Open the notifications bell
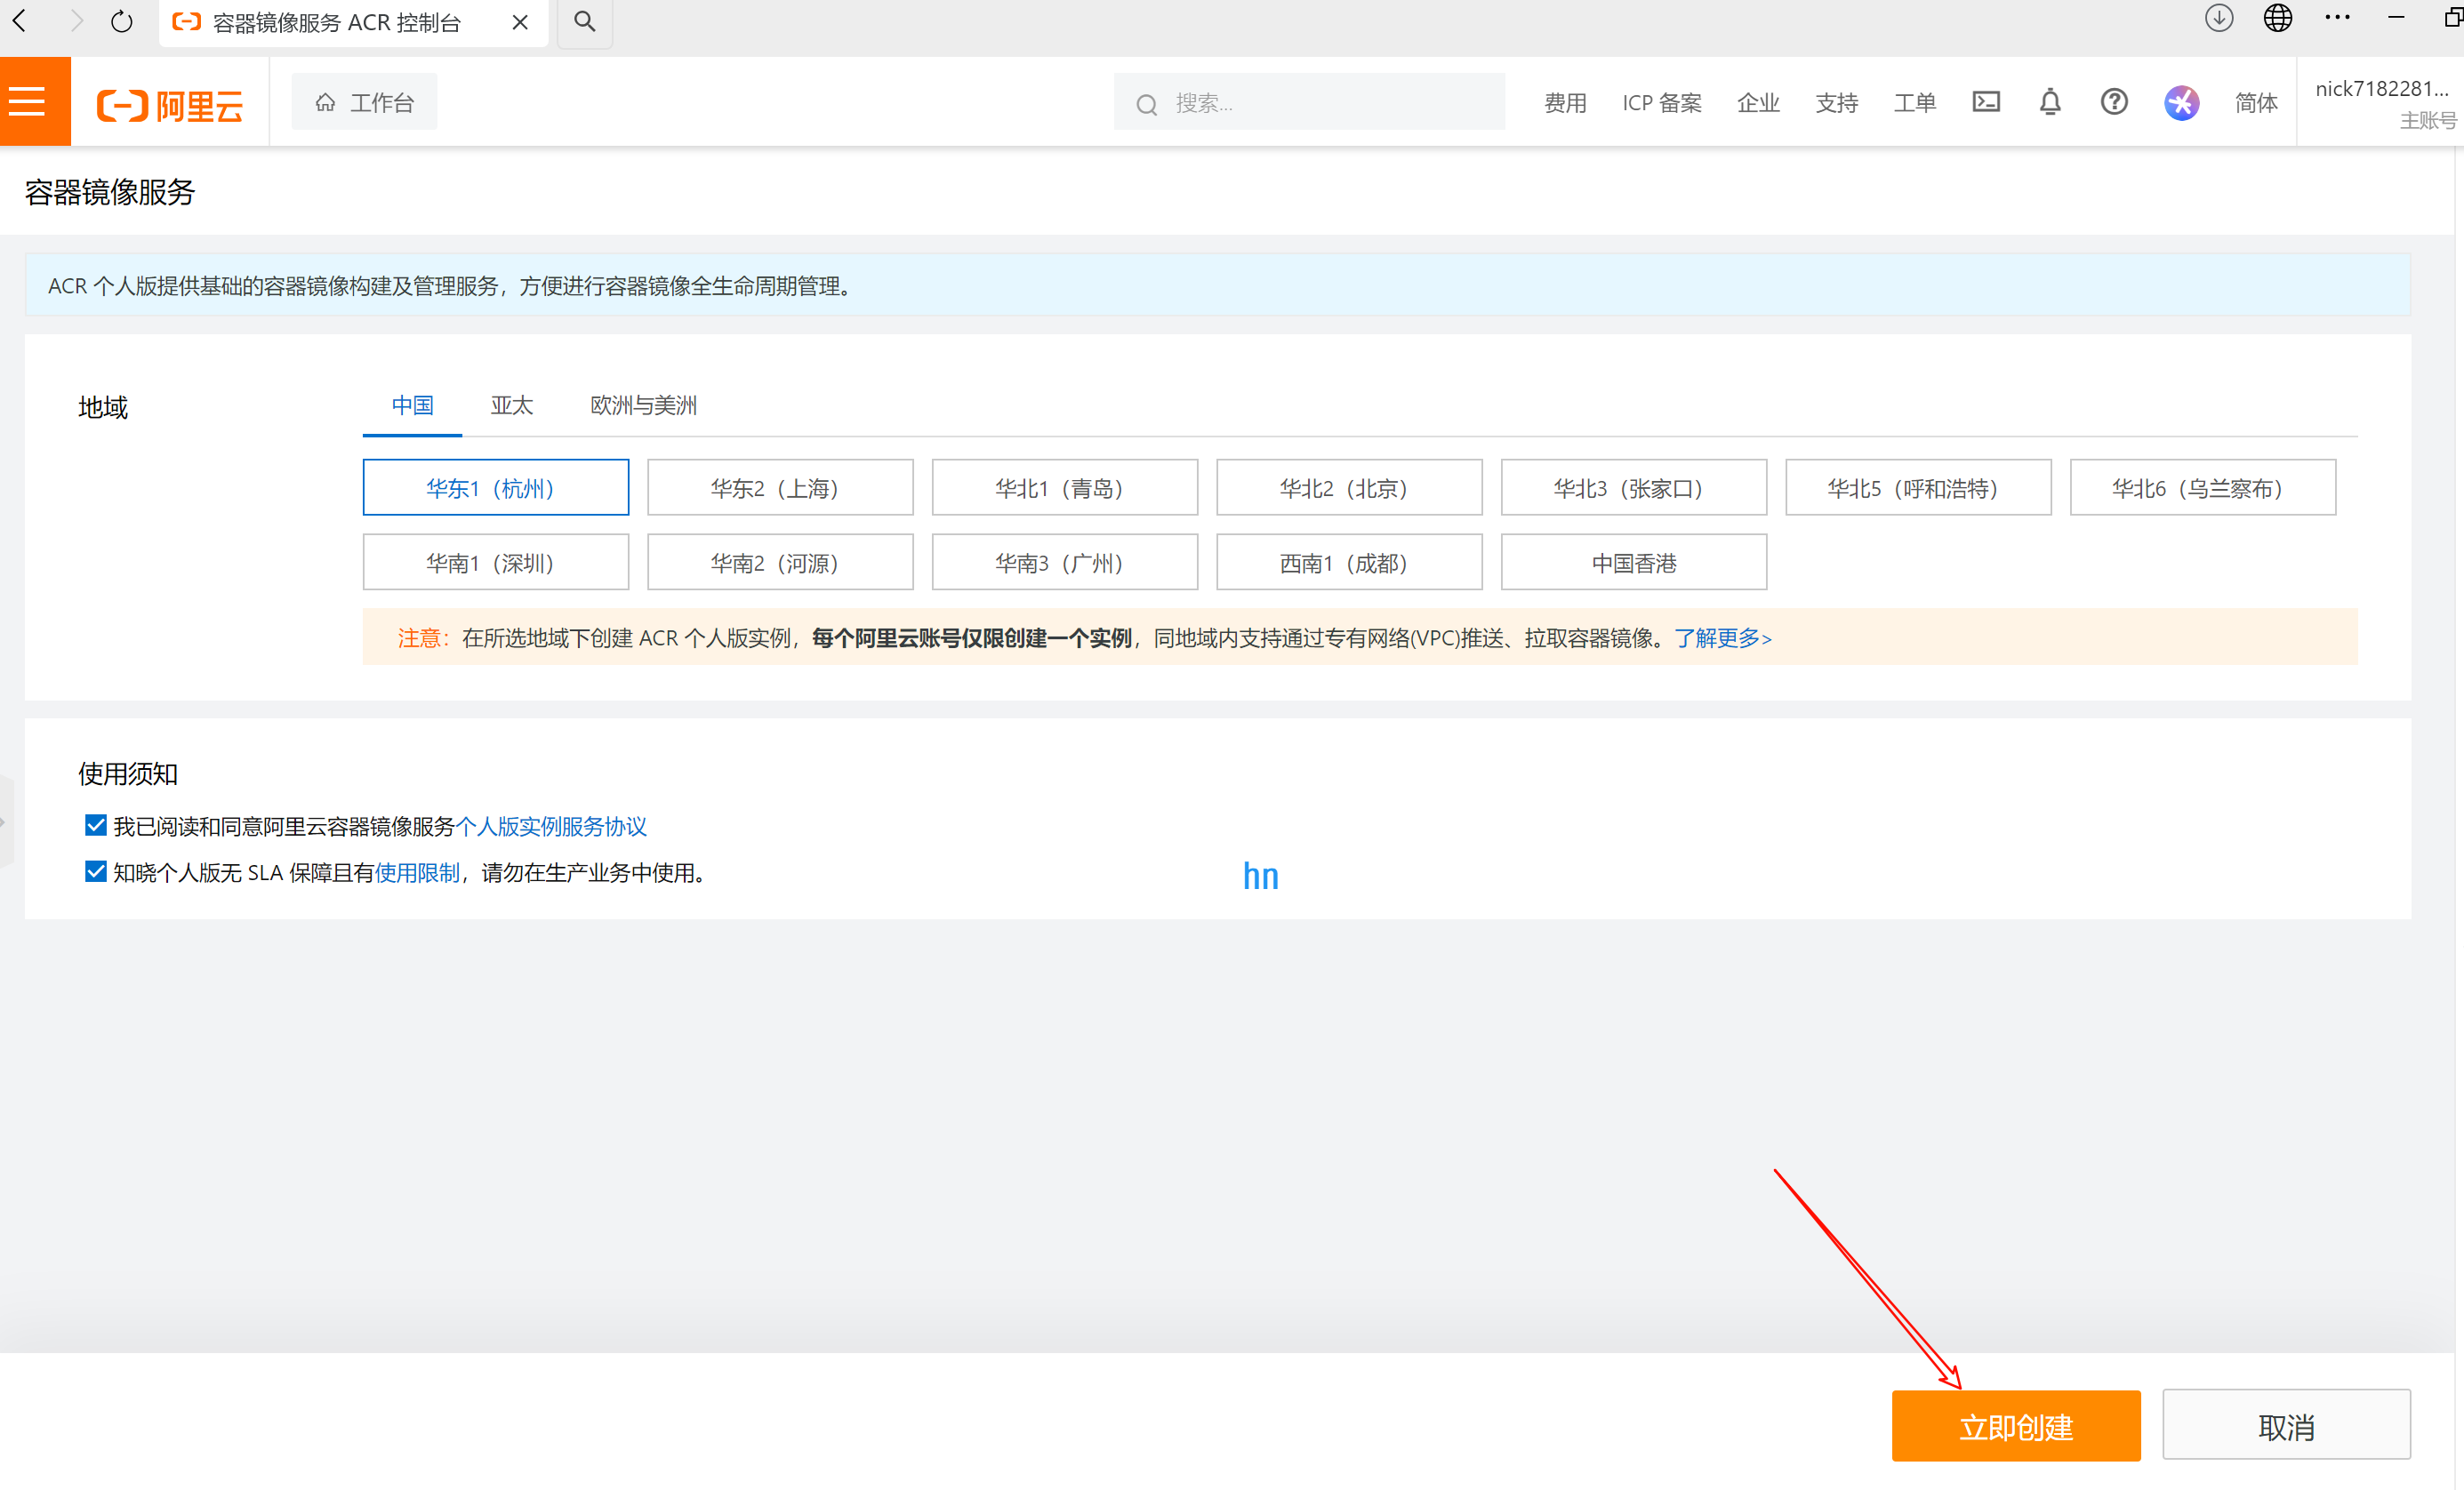This screenshot has height=1490, width=2464. [2049, 102]
